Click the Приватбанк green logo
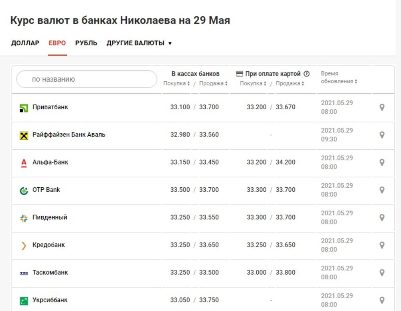The width and height of the screenshot is (401, 311). [x=24, y=108]
